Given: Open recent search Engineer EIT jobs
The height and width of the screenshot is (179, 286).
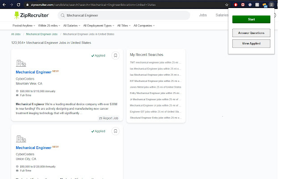Looking at the screenshot, I should click(156, 111).
